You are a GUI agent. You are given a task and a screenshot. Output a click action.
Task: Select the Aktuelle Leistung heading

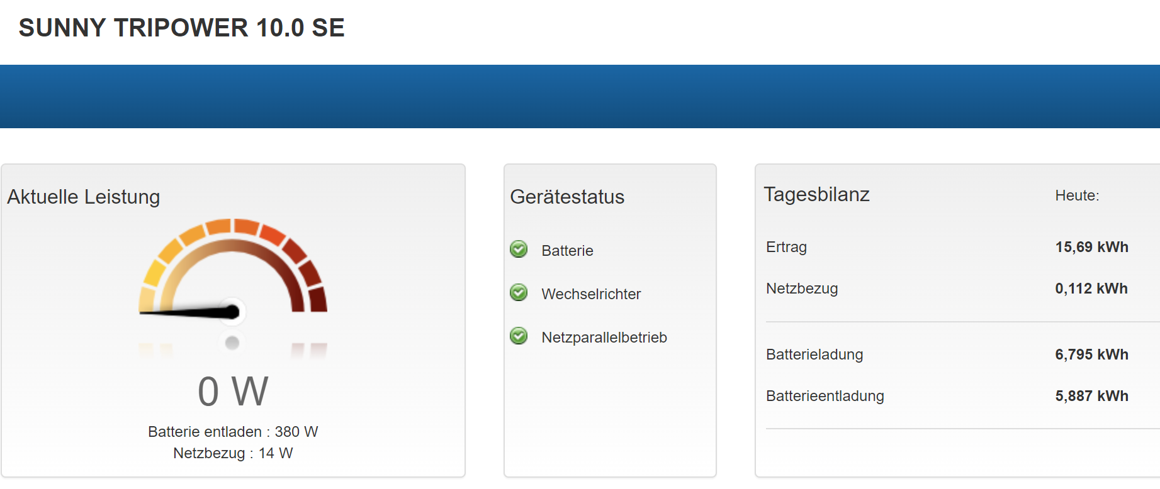[x=84, y=197]
